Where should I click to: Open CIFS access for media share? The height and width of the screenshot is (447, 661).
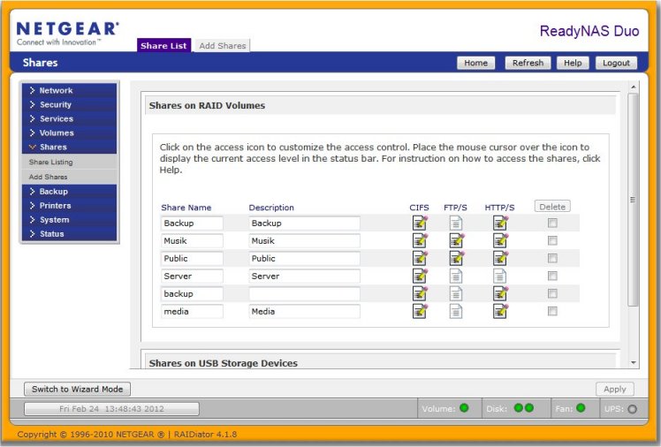420,311
